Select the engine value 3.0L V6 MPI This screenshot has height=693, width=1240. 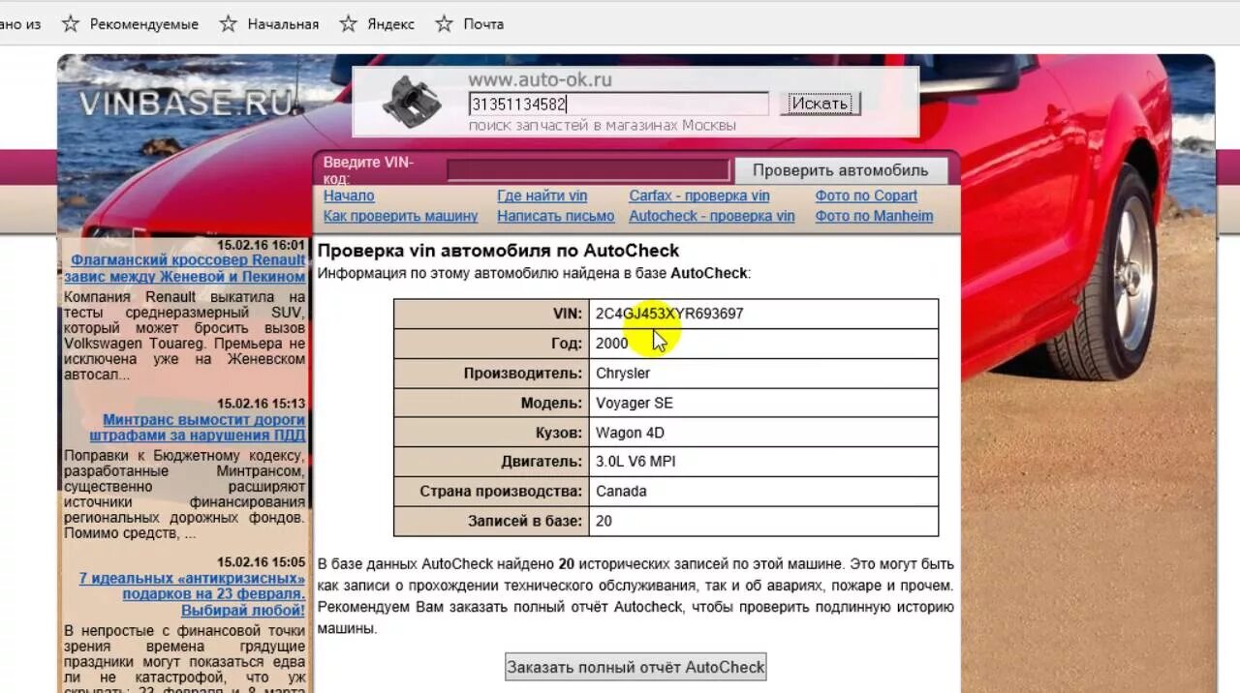[x=635, y=462]
